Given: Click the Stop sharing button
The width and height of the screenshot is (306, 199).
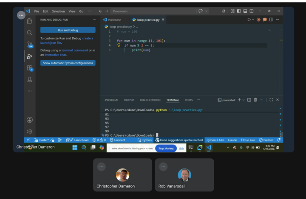Looking at the screenshot, I should pos(166,149).
